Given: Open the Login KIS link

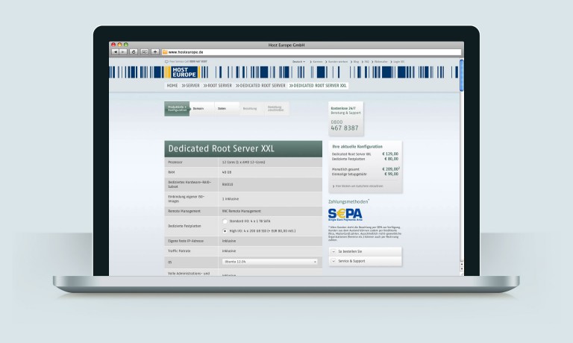Looking at the screenshot, I should click(x=398, y=62).
